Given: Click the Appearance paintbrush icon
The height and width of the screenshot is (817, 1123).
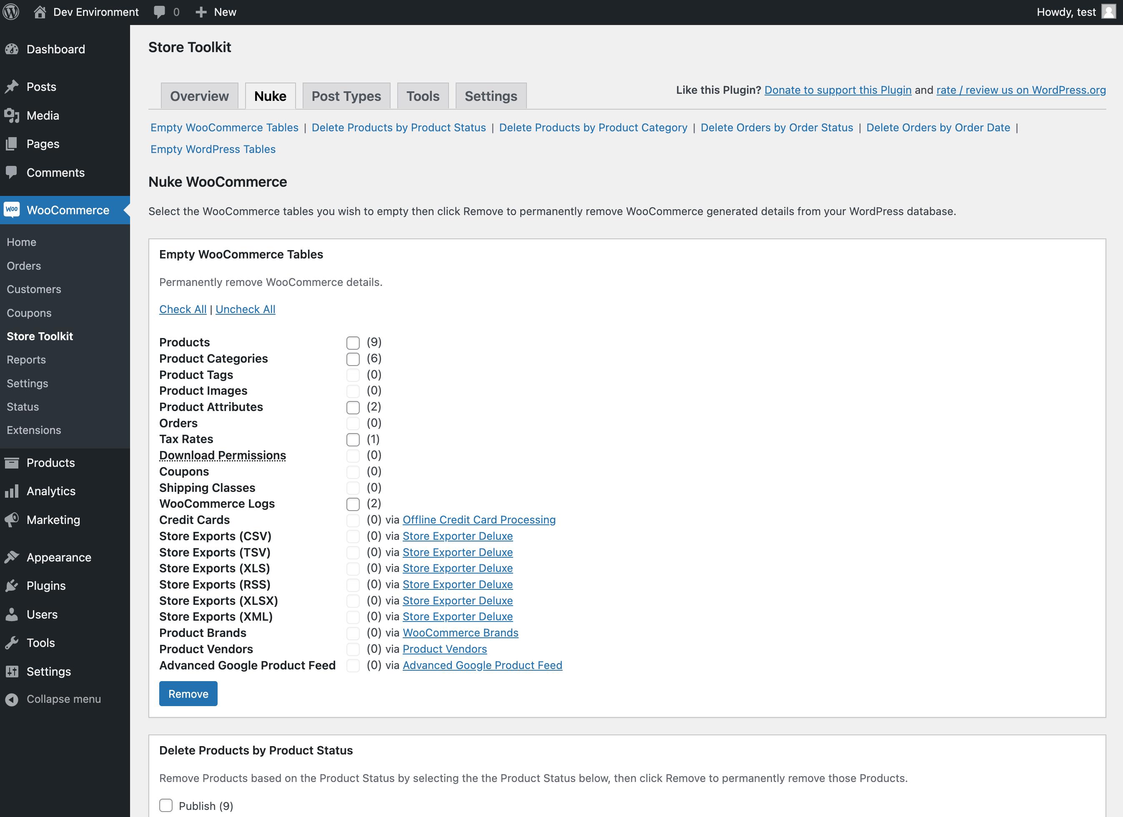Looking at the screenshot, I should tap(12, 557).
